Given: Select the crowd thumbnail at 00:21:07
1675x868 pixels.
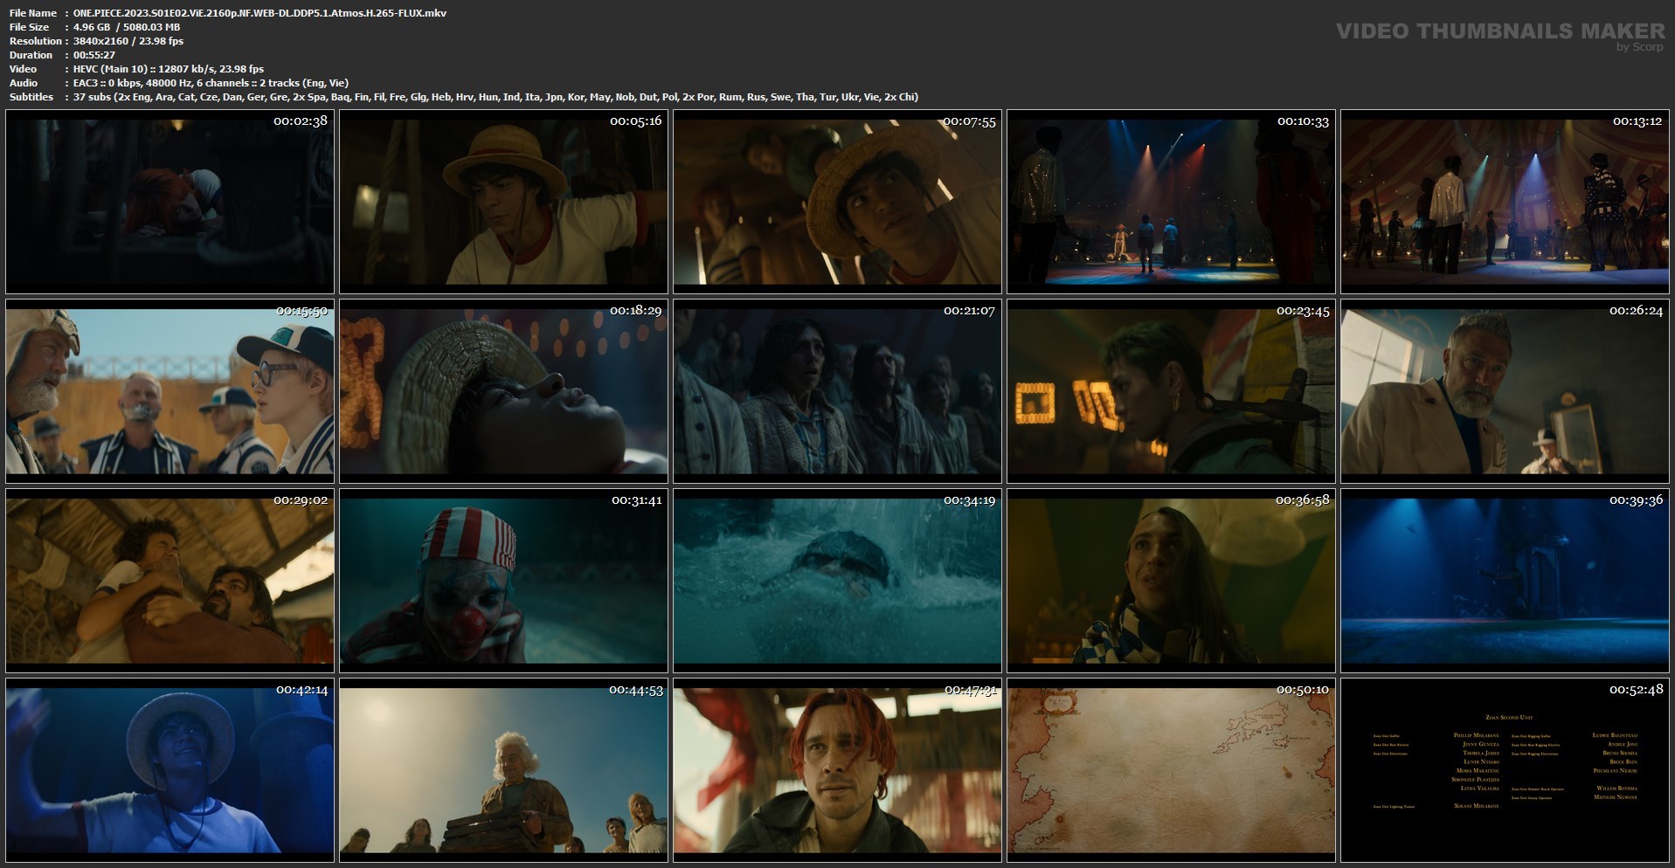Looking at the screenshot, I should tap(837, 391).
